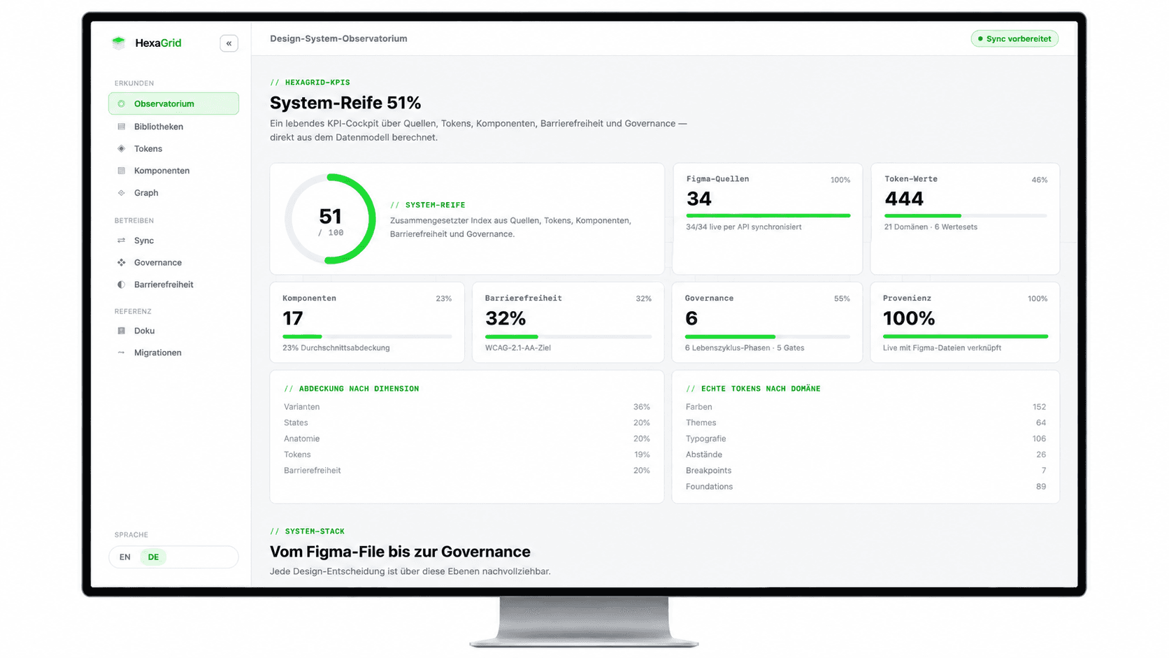
Task: Open the Sync page label
Action: tap(144, 241)
